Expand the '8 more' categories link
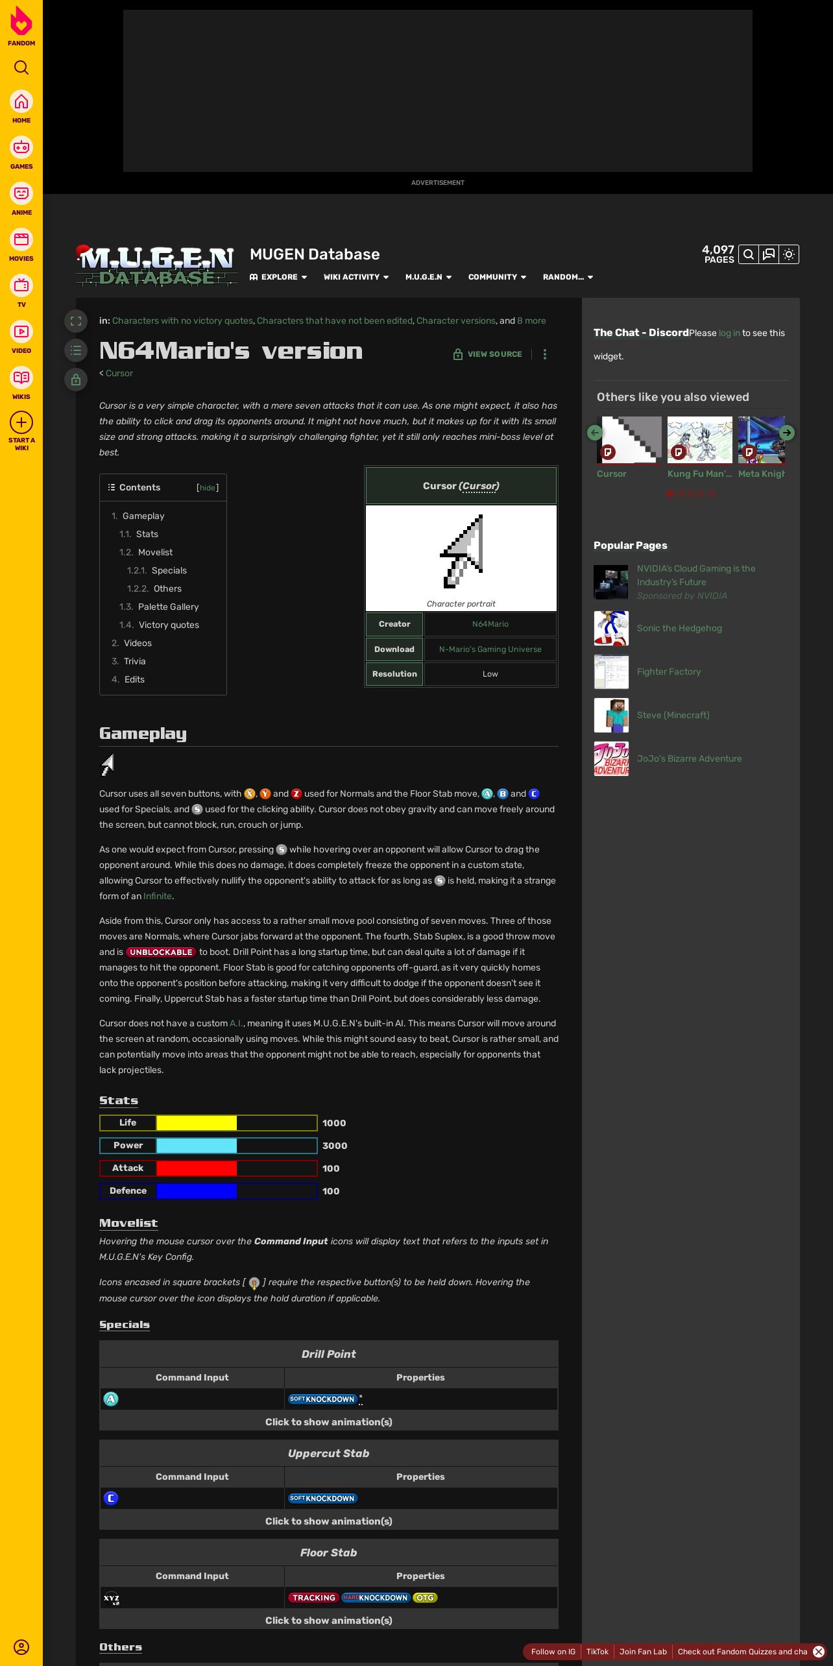The height and width of the screenshot is (1666, 833). coord(531,320)
